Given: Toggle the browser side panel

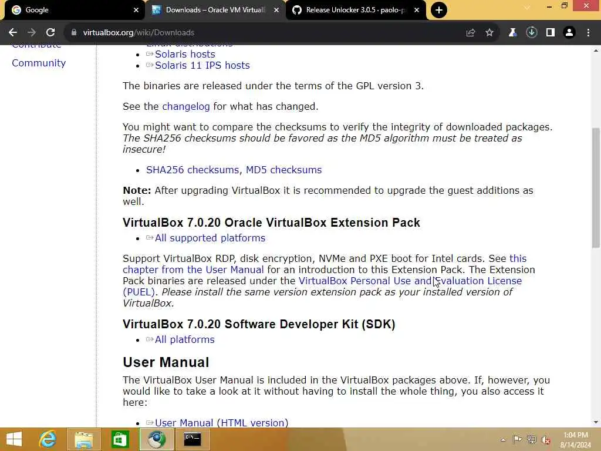Looking at the screenshot, I should (x=551, y=33).
